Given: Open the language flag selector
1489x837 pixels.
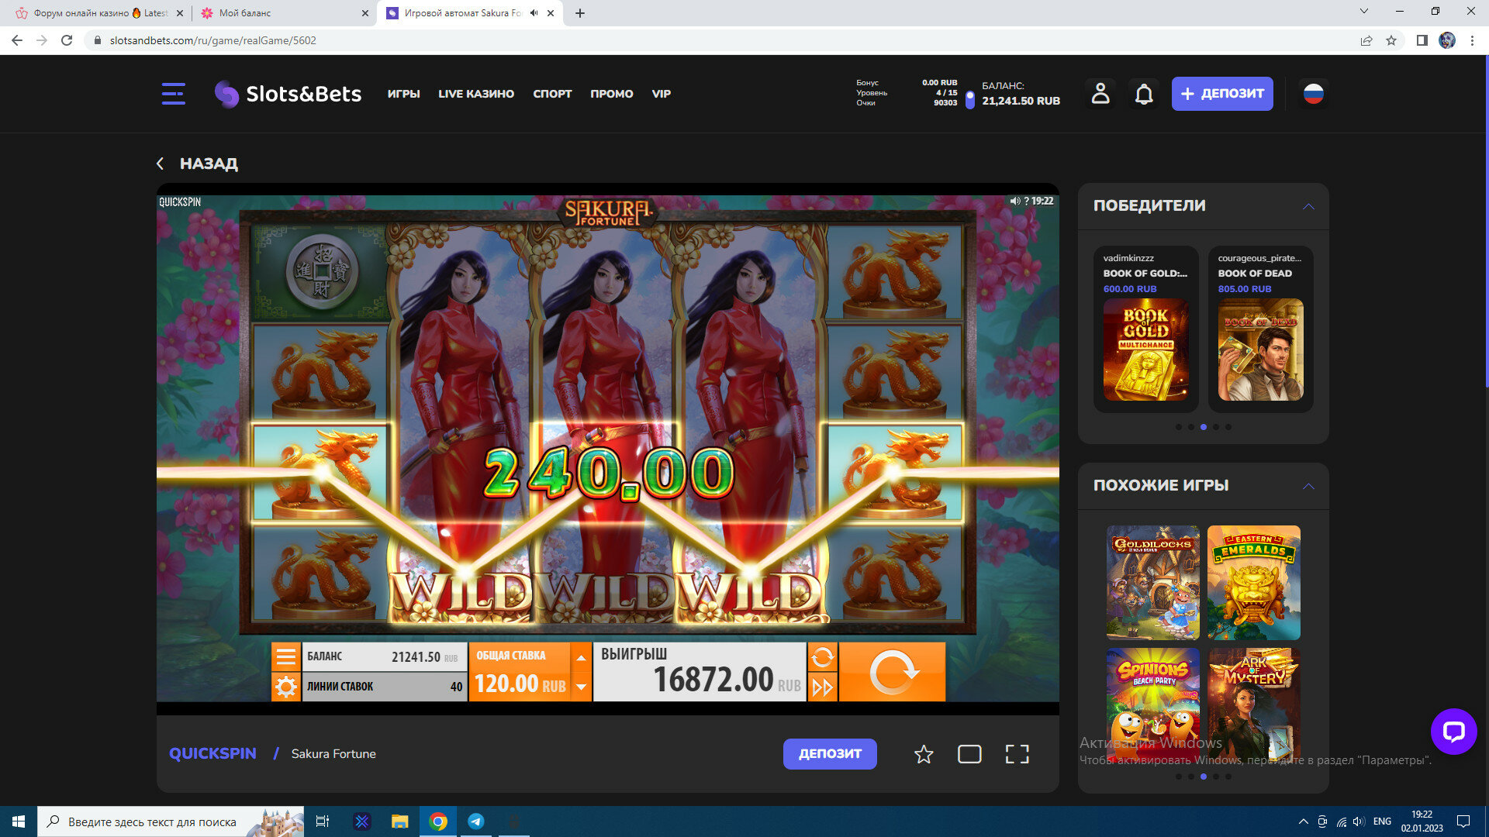Looking at the screenshot, I should click(x=1313, y=94).
